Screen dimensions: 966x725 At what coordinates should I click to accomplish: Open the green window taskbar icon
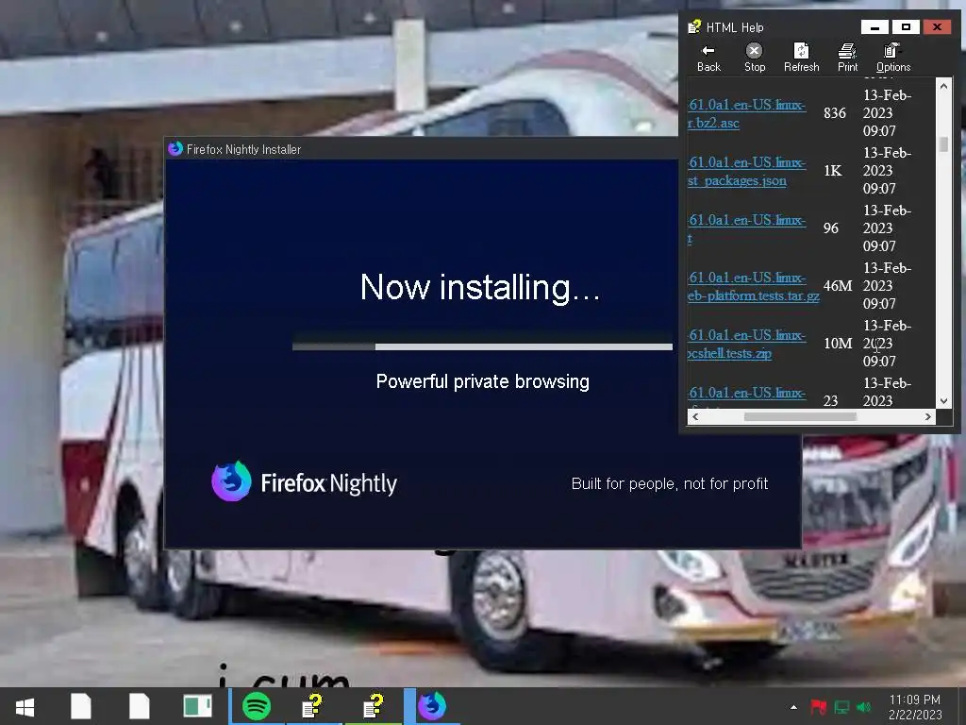[198, 706]
